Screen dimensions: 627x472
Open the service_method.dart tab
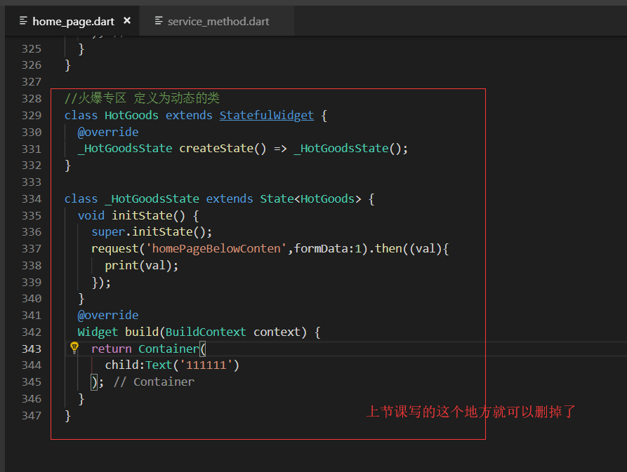coord(218,21)
